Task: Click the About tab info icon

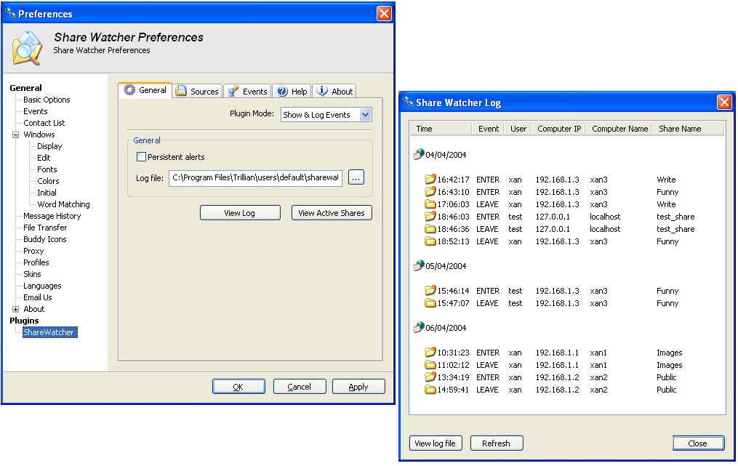Action: point(322,91)
